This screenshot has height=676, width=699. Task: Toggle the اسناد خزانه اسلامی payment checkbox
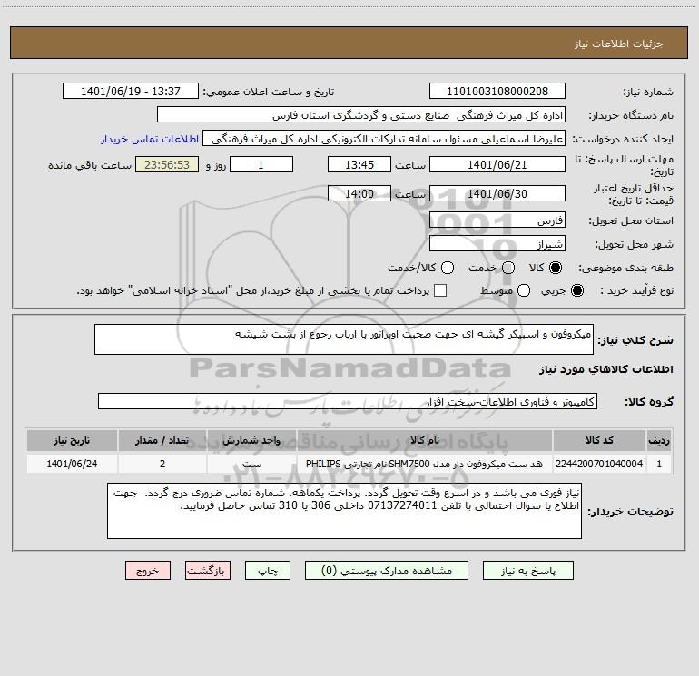440,290
